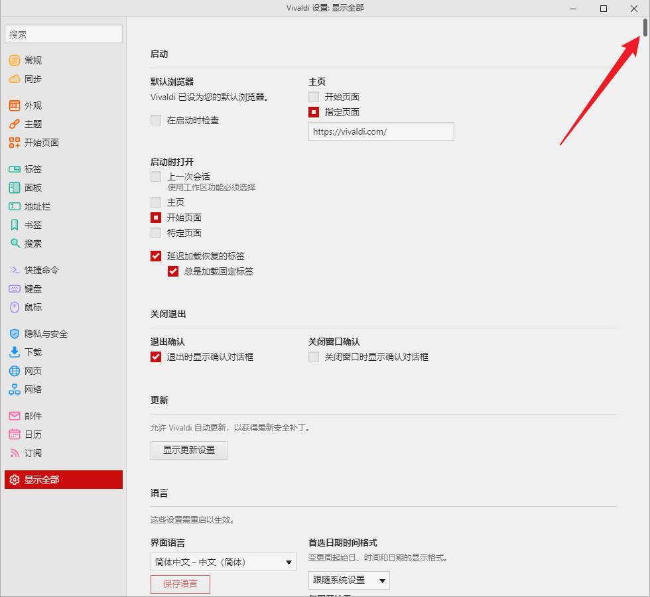The height and width of the screenshot is (597, 650).
Task: Open the 跟随系统设置 date format dropdown
Action: coord(349,580)
